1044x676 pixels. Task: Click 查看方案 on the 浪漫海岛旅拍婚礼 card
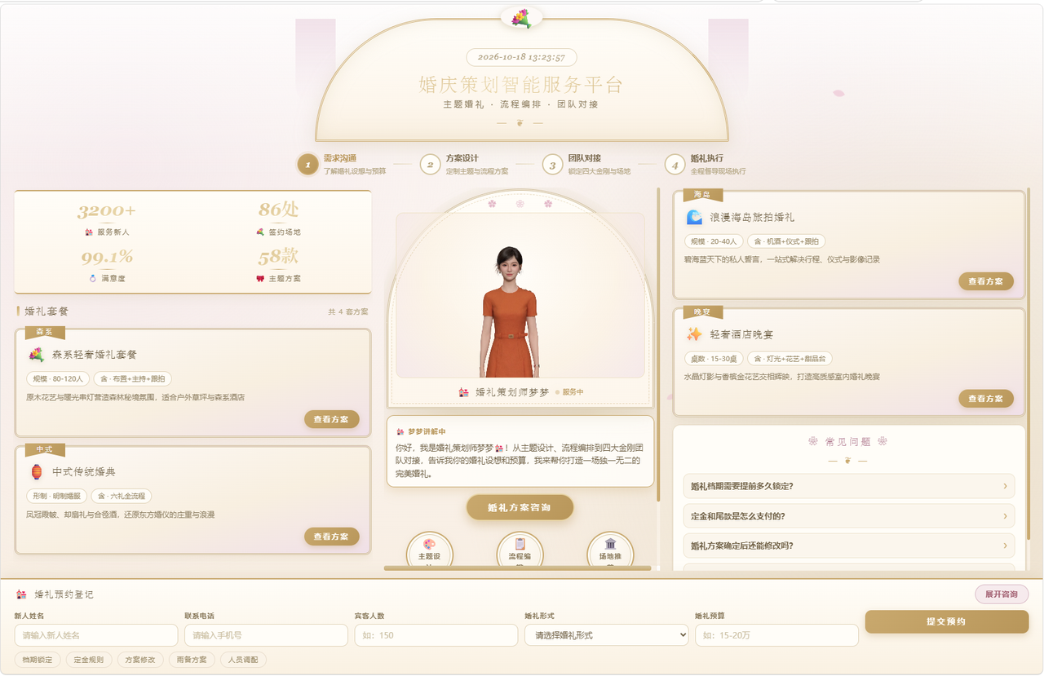point(986,281)
